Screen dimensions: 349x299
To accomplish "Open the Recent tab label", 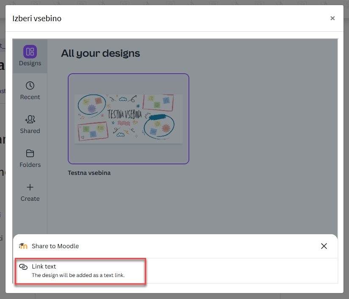I will (x=30, y=97).
